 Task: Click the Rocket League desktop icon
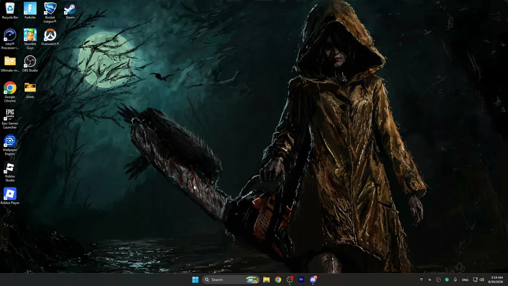[x=50, y=12]
